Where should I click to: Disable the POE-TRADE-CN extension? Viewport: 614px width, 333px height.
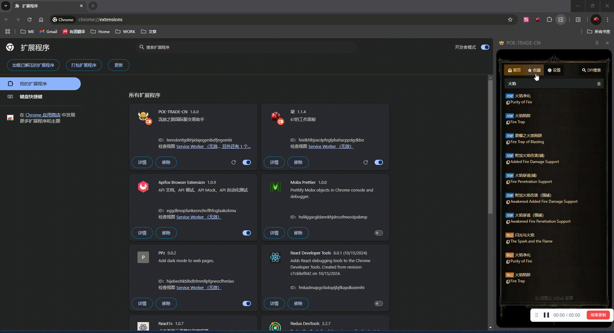[247, 162]
